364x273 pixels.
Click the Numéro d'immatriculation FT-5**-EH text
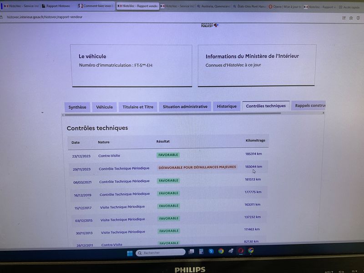[x=116, y=66]
